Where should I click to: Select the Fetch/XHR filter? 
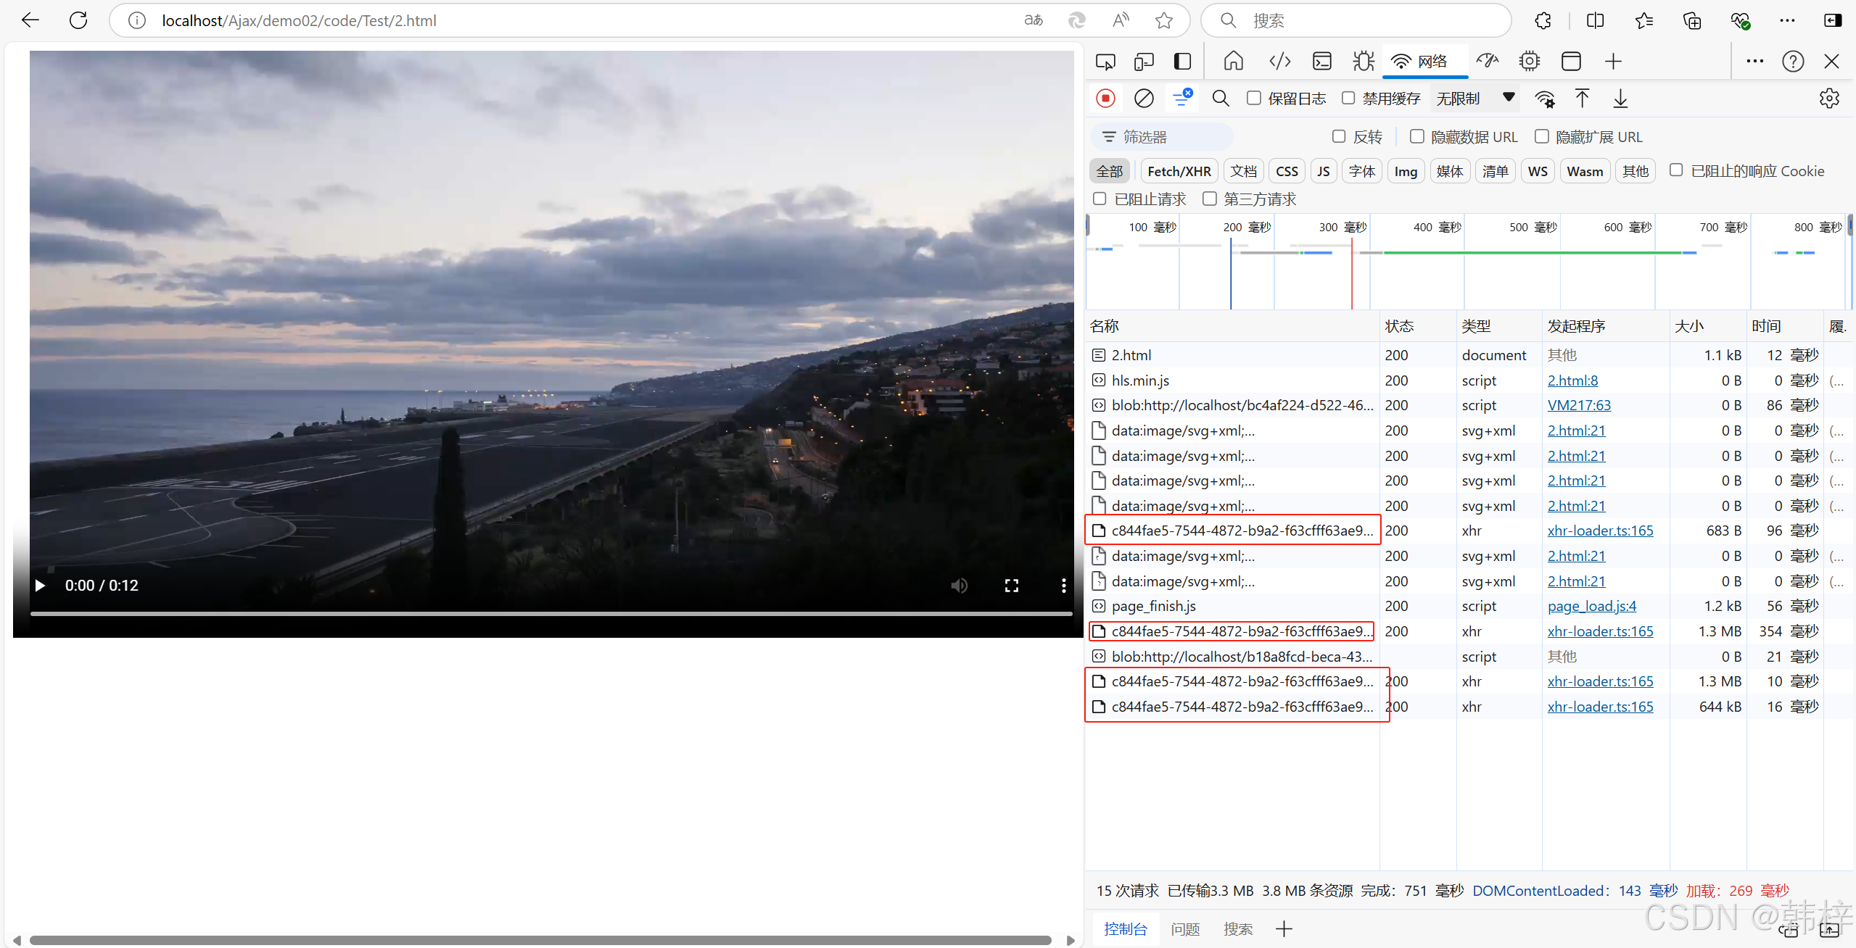click(x=1179, y=171)
